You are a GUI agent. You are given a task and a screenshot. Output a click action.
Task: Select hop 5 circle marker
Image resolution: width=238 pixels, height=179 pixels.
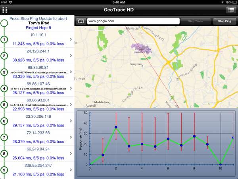point(4,105)
